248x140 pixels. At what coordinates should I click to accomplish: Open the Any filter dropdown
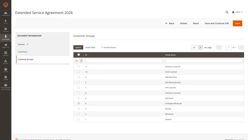(79, 61)
